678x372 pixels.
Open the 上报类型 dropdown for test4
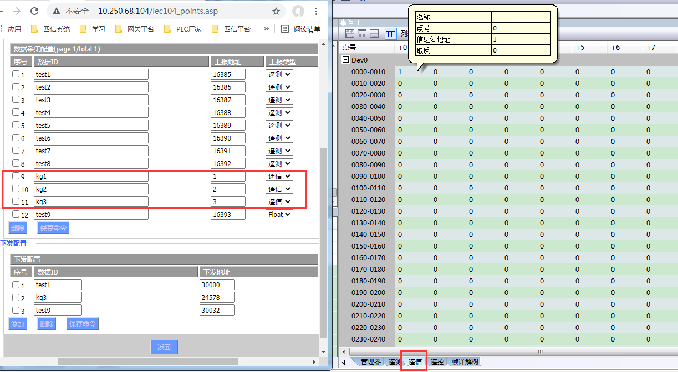click(x=279, y=112)
